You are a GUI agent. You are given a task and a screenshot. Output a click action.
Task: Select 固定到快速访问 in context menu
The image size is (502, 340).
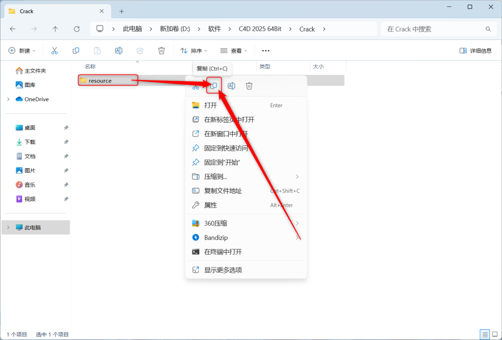coord(246,148)
